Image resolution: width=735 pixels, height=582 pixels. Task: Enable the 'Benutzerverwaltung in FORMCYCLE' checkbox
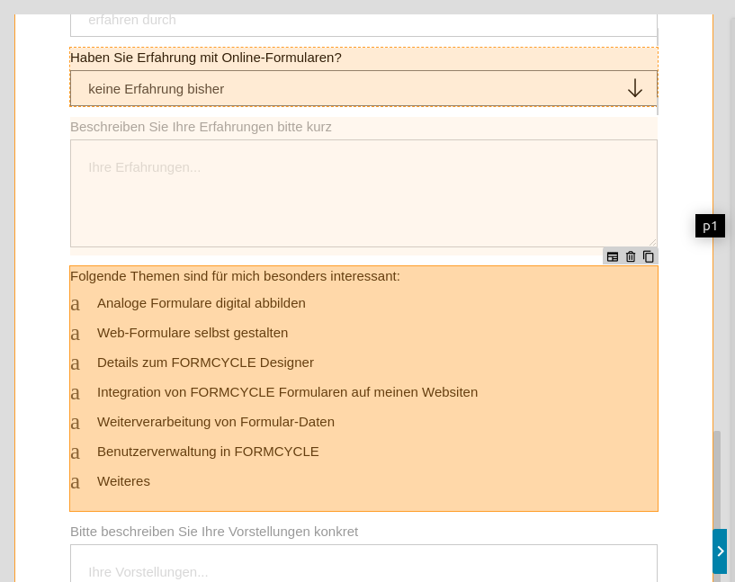pyautogui.click(x=76, y=452)
